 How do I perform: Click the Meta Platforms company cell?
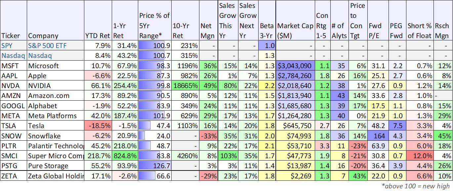click(x=56, y=116)
